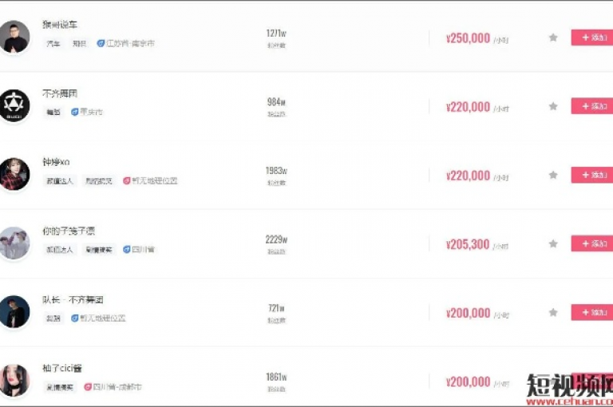
Task: Select the 舞蹈 tag under 不齐舞团
Action: (53, 113)
